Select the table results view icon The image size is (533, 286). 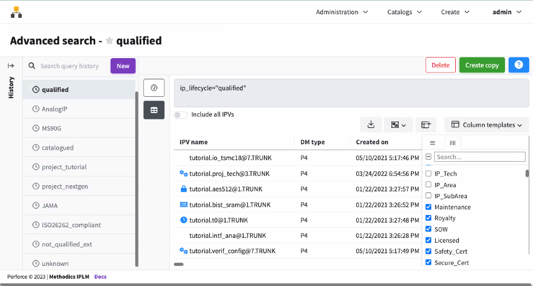point(154,110)
